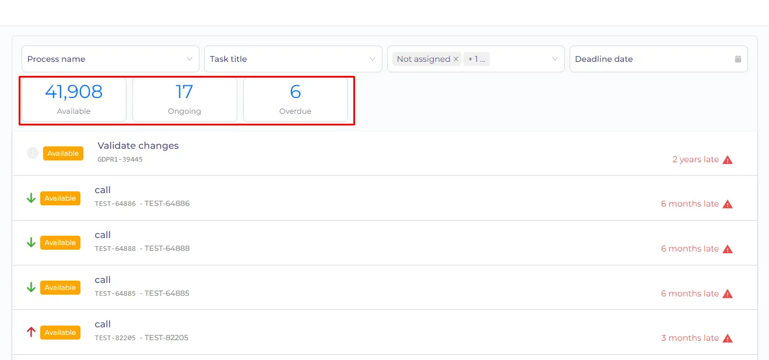769x360 pixels.
Task: Expand the assignee filter dropdown chevron
Action: click(x=555, y=59)
